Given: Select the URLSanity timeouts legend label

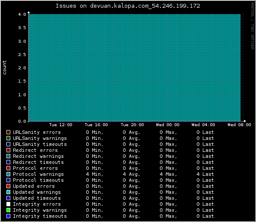Looking at the screenshot, I should click(40, 144).
